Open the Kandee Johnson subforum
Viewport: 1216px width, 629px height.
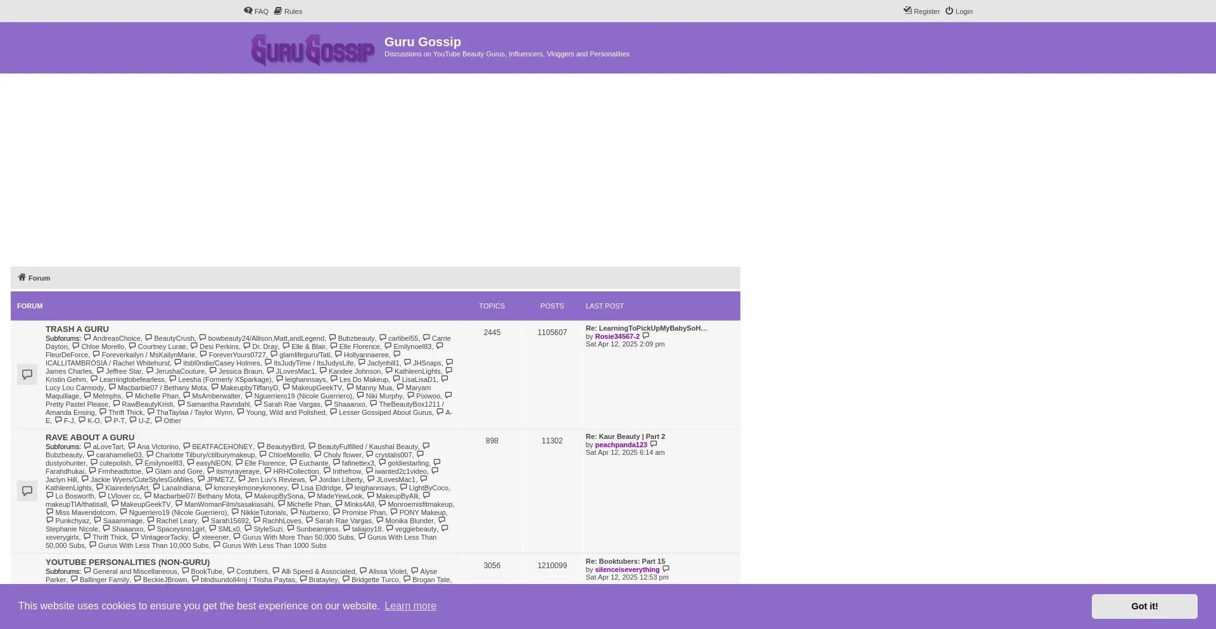[x=355, y=371]
